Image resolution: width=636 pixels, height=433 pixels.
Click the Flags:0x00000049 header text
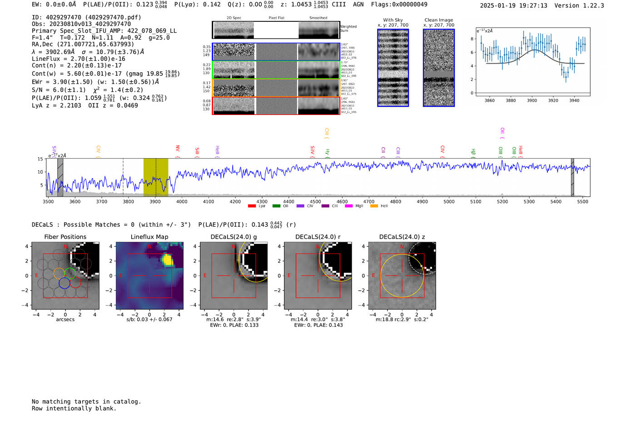click(399, 5)
